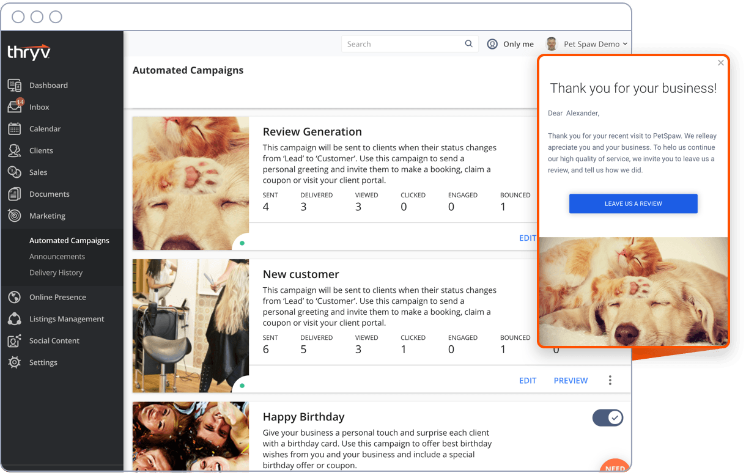Open Documents menu item
746x473 pixels.
[x=50, y=194]
